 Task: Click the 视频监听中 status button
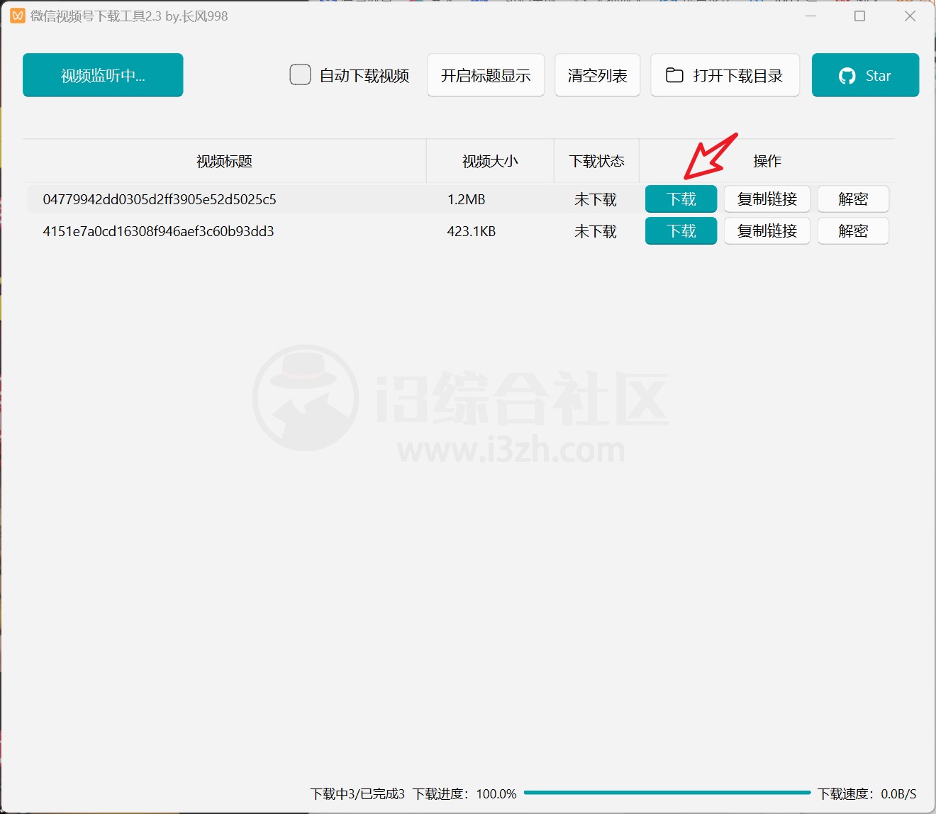(x=102, y=74)
